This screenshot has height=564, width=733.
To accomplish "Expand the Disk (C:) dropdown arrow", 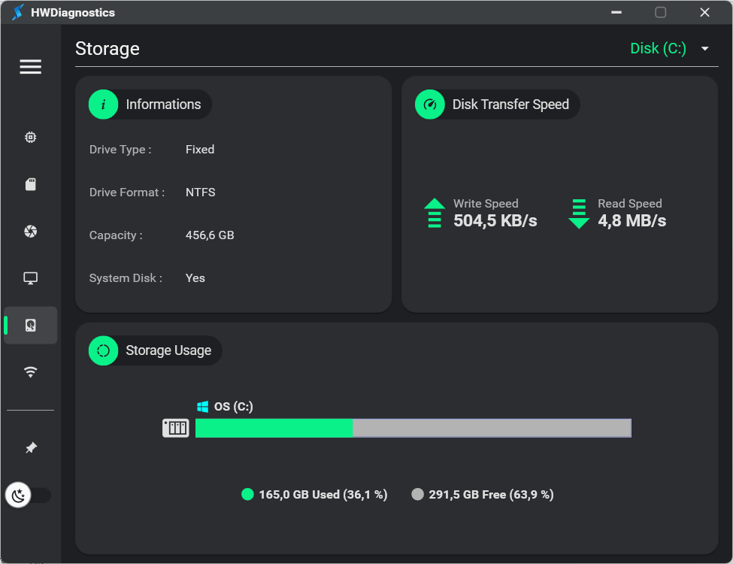I will pyautogui.click(x=704, y=49).
